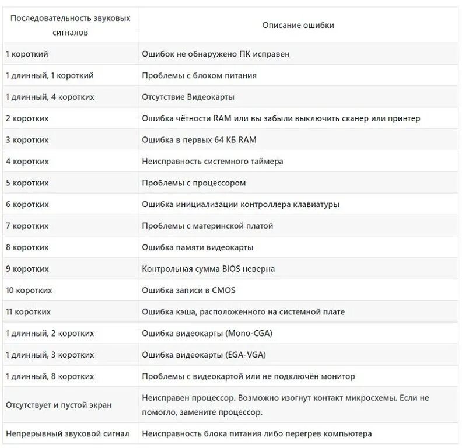Image resolution: width=462 pixels, height=448 pixels.
Task: Click "Ошибка в первых 64 КБ RAM"
Action: click(199, 140)
